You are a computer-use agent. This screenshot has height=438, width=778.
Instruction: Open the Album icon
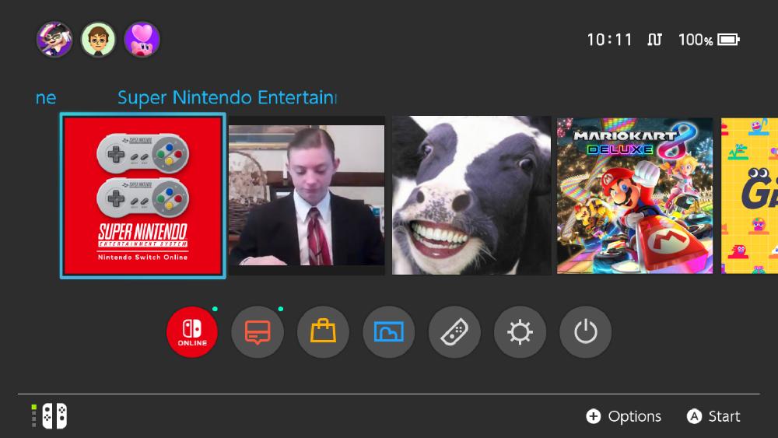[388, 332]
